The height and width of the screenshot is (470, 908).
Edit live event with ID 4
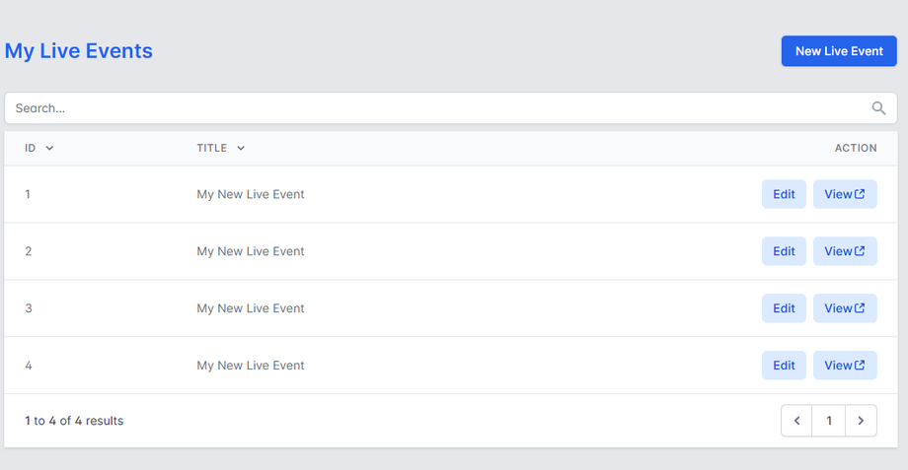point(784,366)
